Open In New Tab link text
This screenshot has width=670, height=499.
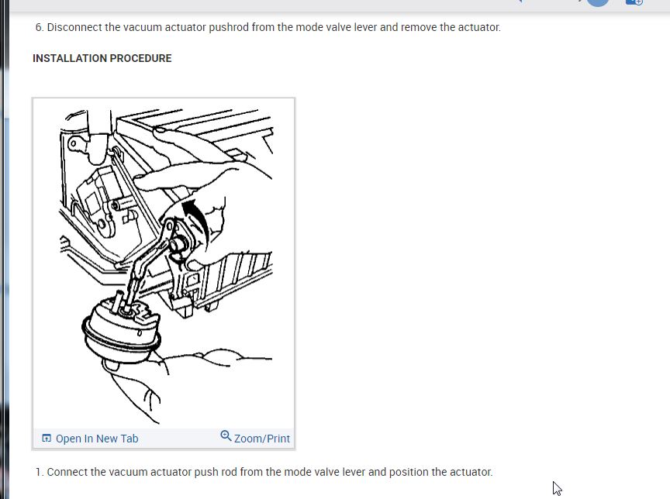(97, 439)
